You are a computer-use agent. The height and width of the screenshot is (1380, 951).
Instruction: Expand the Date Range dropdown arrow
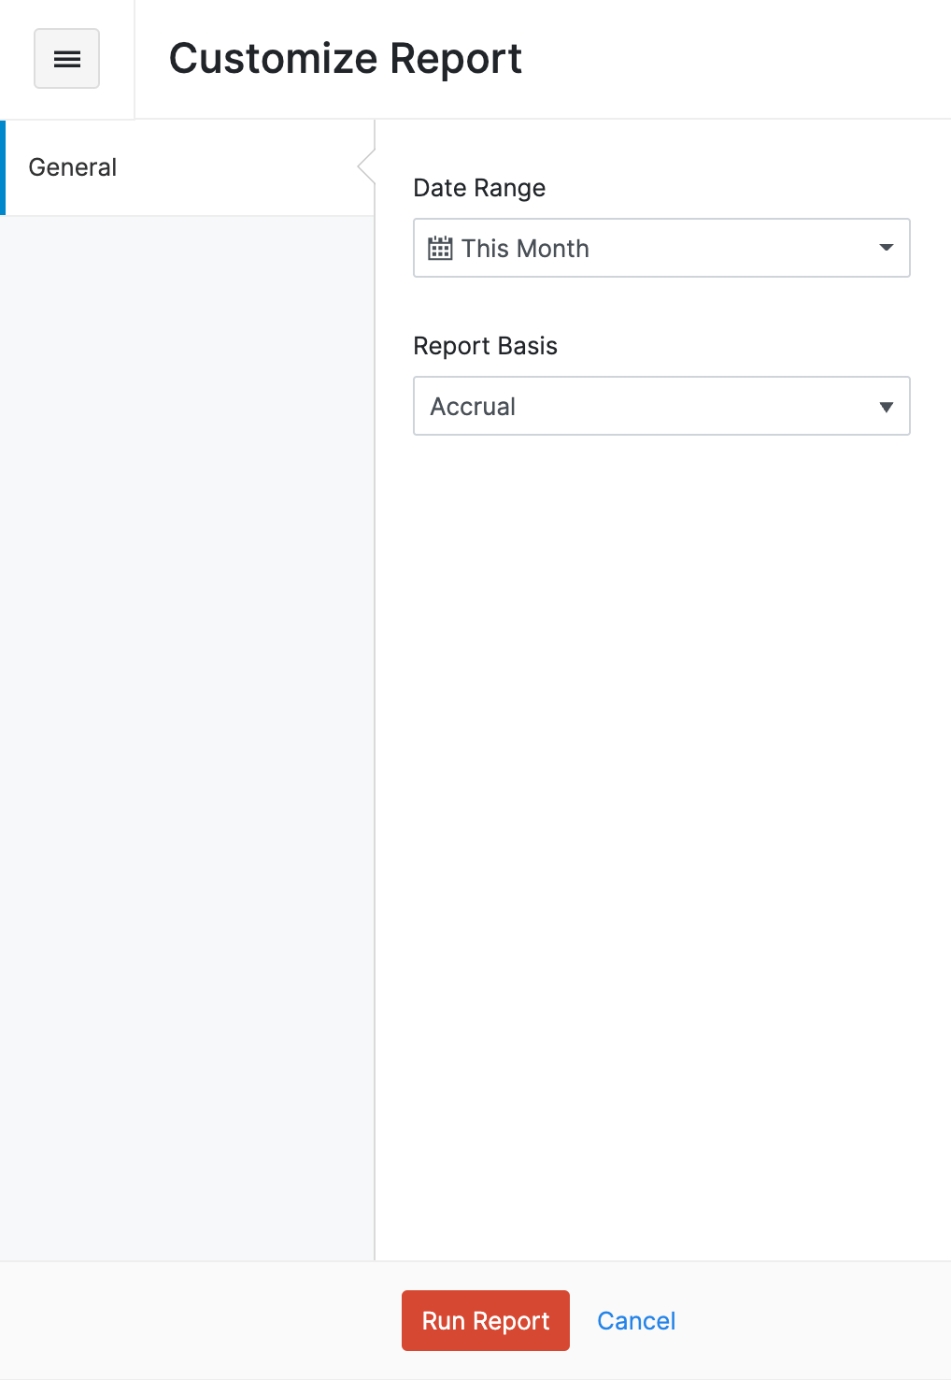point(886,248)
